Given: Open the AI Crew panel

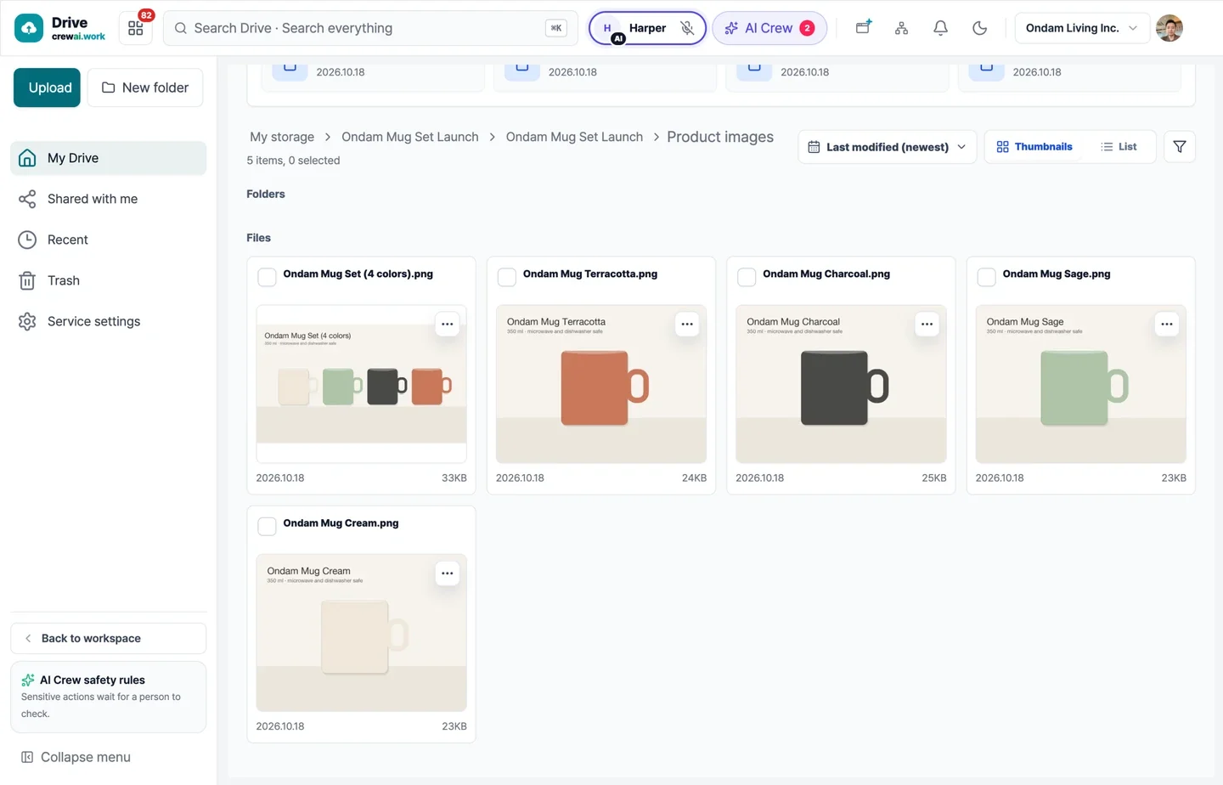Looking at the screenshot, I should point(769,28).
